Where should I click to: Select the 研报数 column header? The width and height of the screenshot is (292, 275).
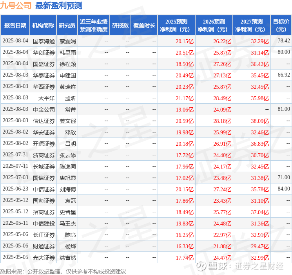(120, 26)
